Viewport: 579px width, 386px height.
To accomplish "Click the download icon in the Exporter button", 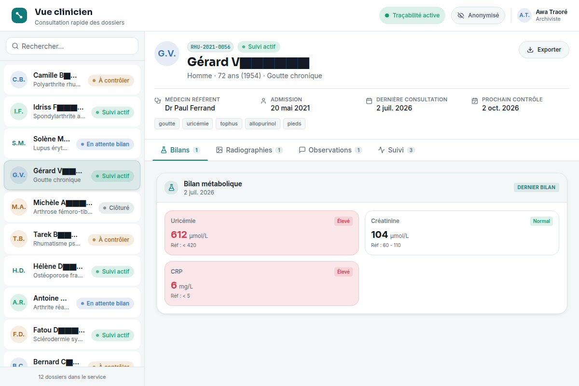I will 530,50.
